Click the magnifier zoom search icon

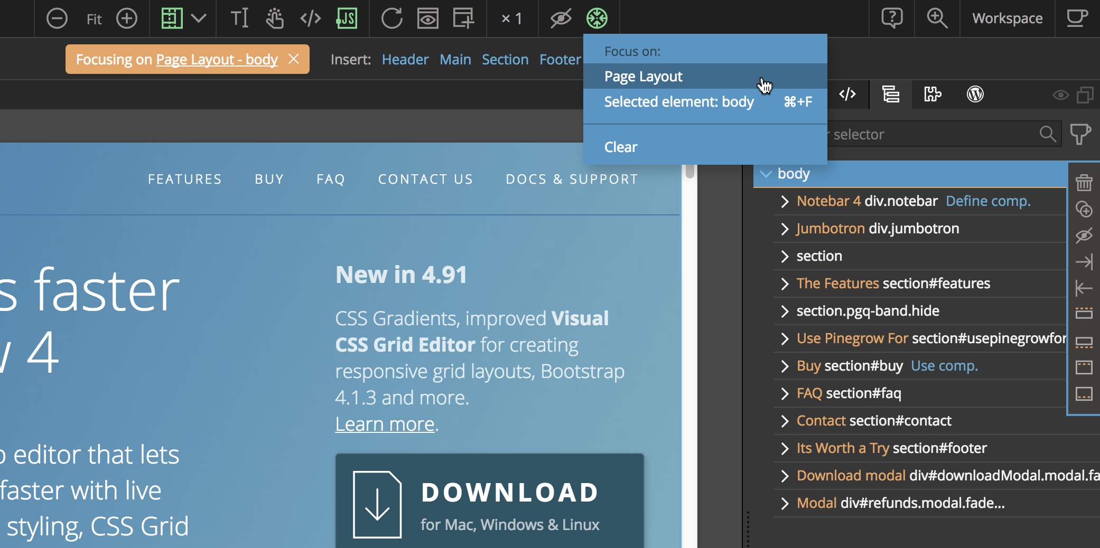[937, 18]
